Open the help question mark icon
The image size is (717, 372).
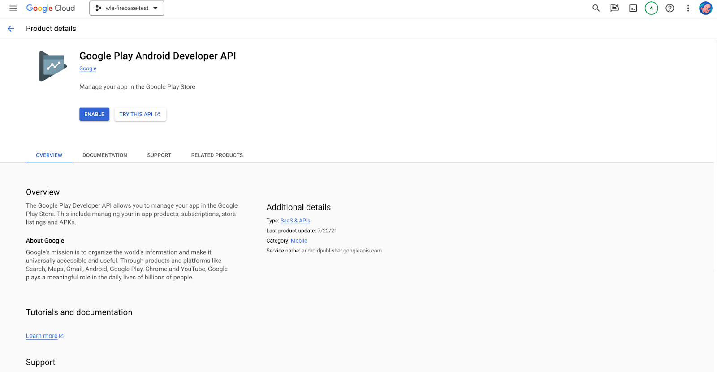tap(669, 8)
